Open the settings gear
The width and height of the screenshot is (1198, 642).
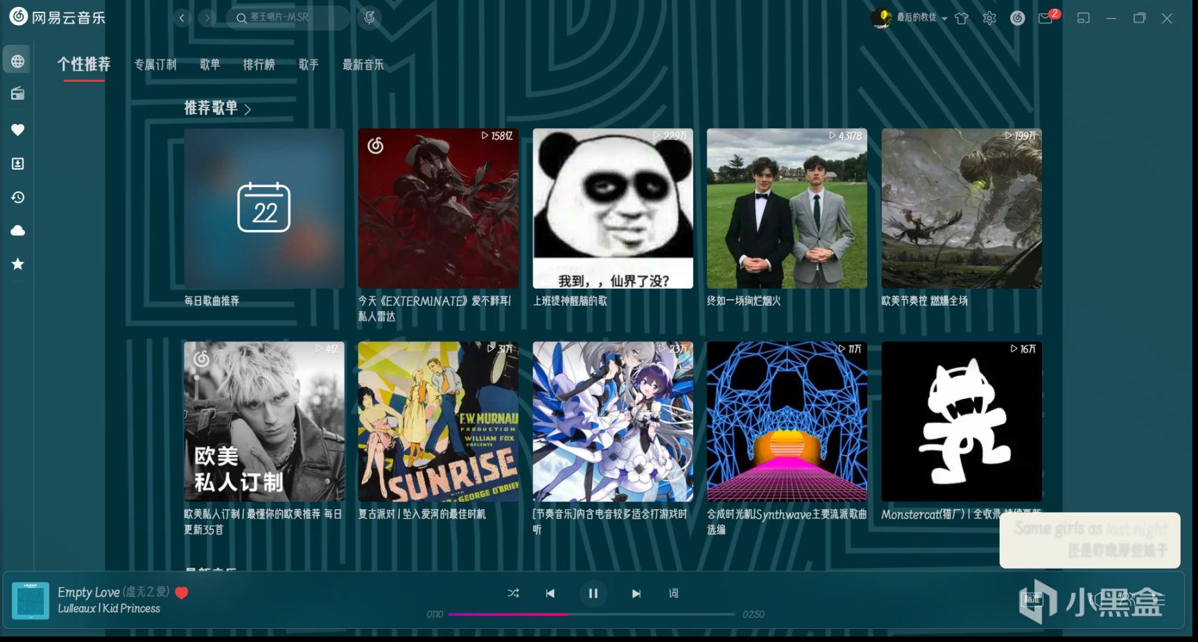pyautogui.click(x=989, y=19)
